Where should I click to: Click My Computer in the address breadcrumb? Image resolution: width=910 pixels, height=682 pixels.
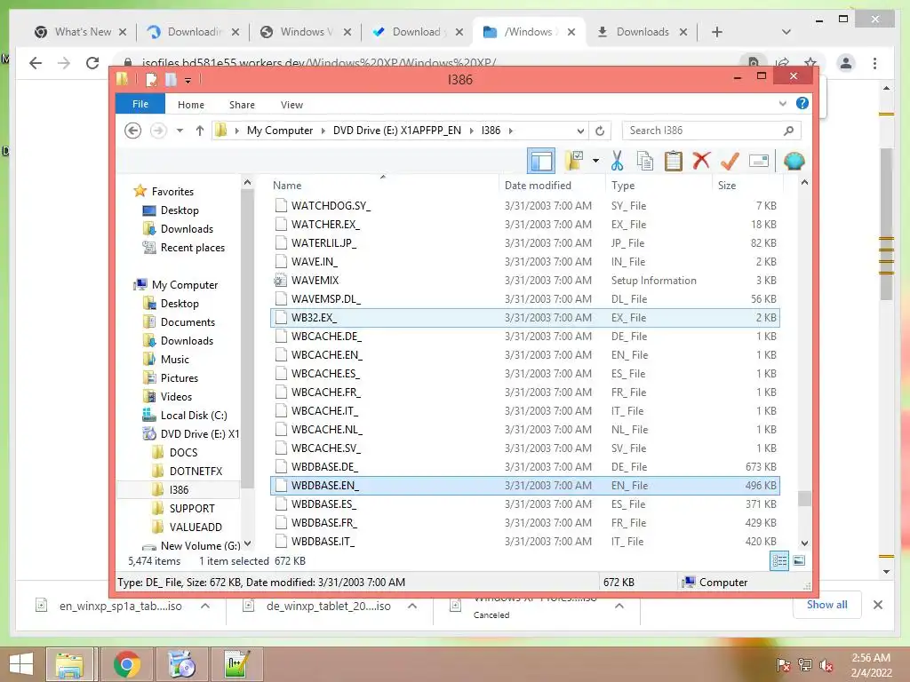[280, 131]
